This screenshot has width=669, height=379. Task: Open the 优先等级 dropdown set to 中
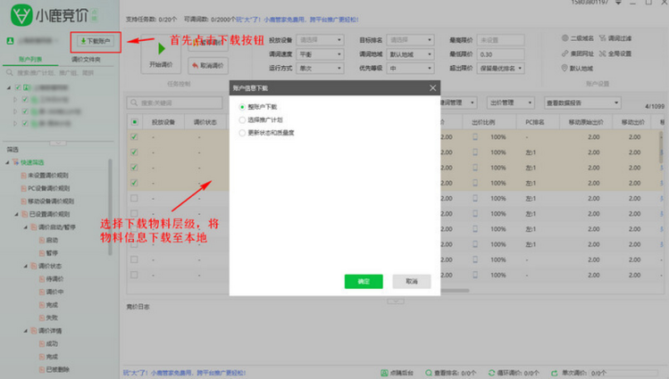pyautogui.click(x=410, y=68)
